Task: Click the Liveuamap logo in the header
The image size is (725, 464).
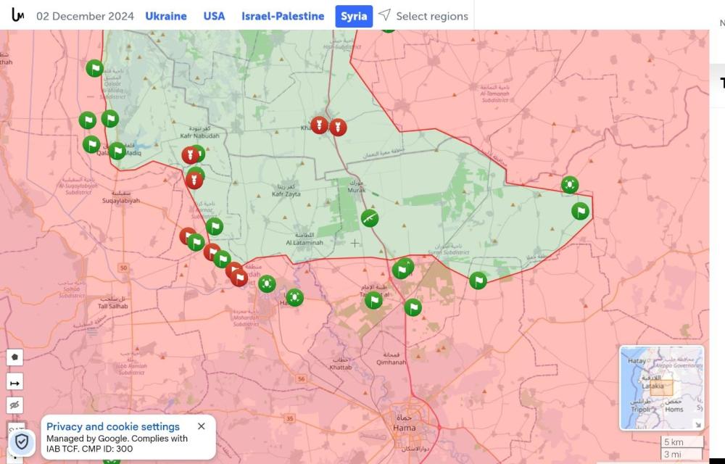Action: point(17,15)
